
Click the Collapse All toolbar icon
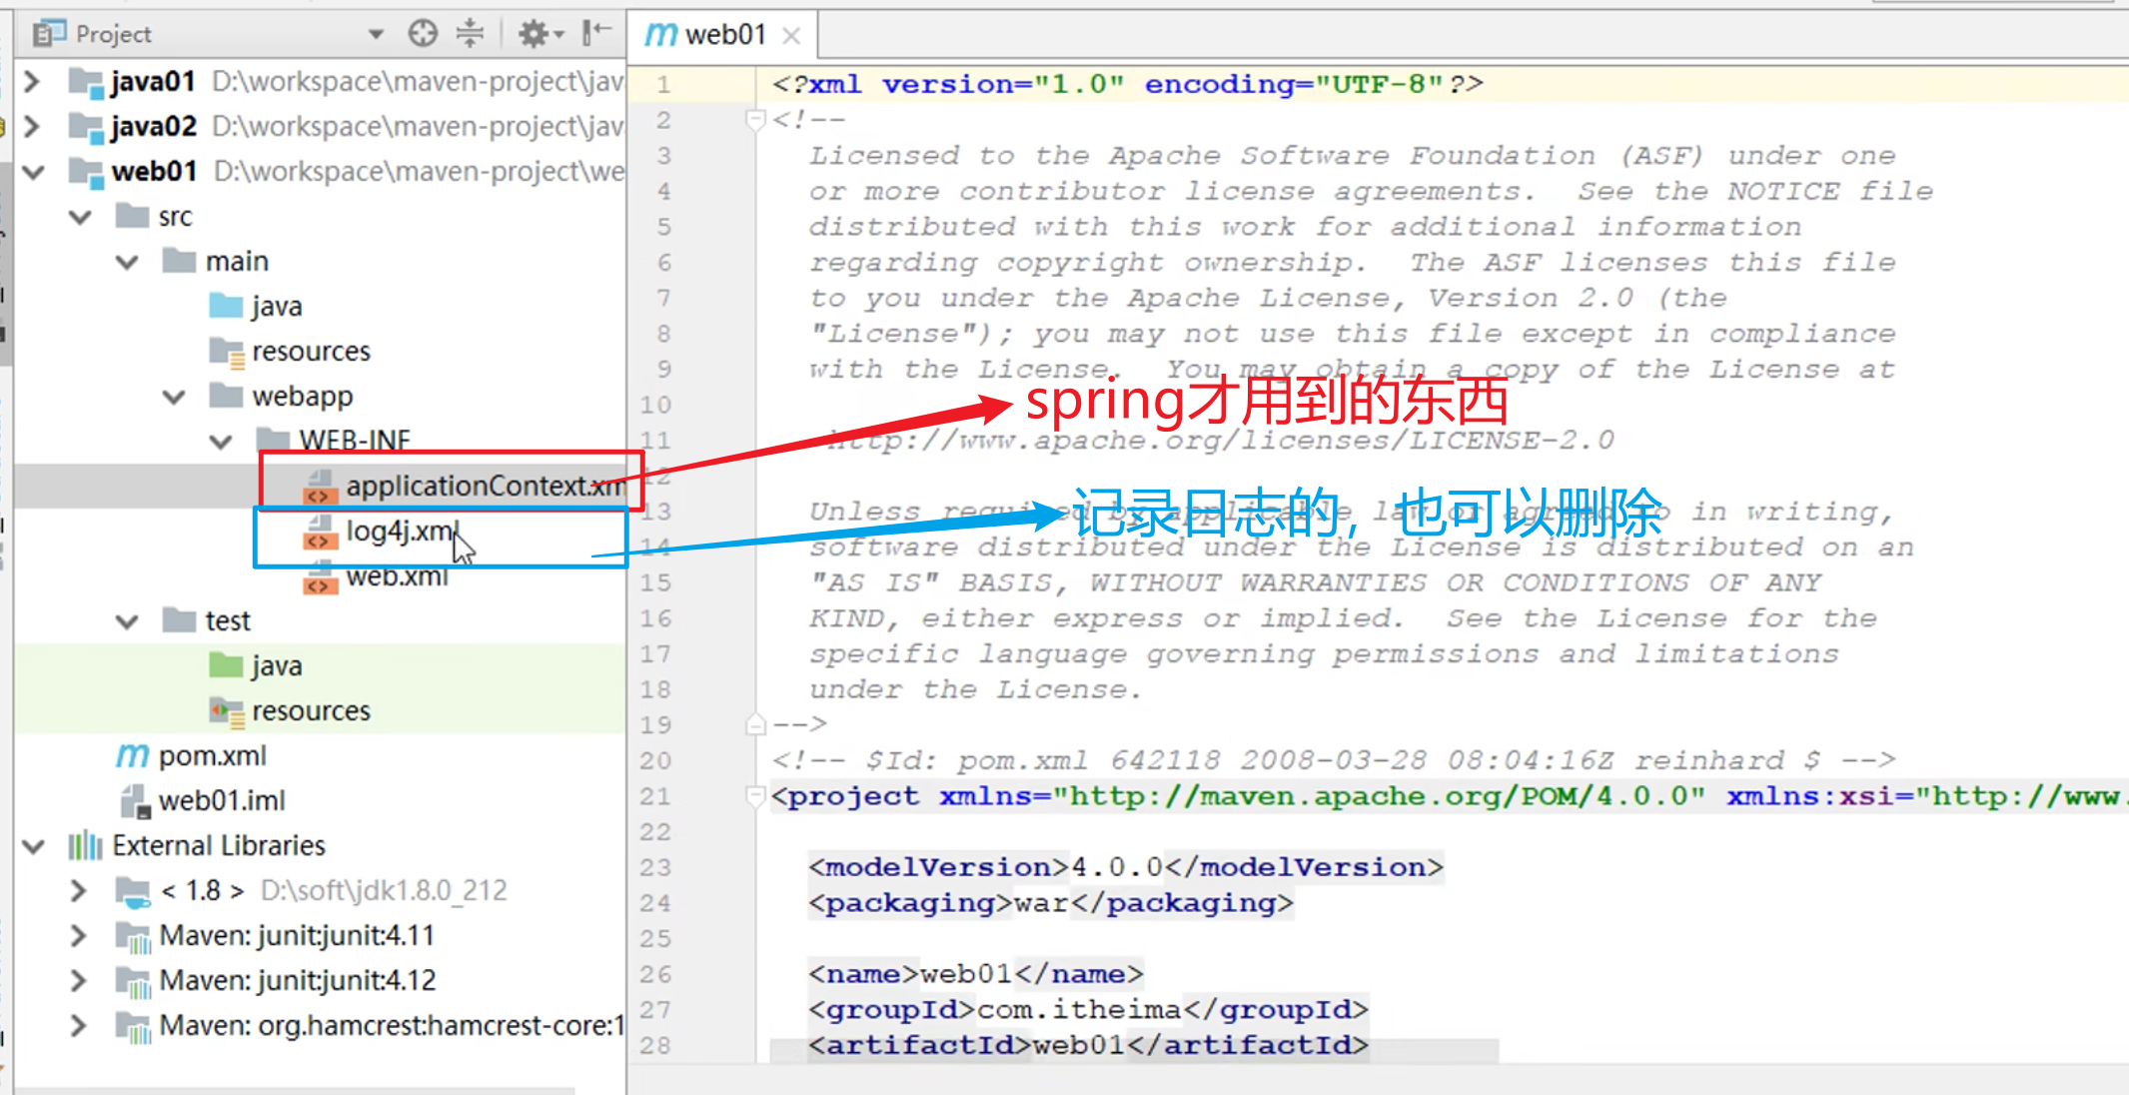coord(470,34)
